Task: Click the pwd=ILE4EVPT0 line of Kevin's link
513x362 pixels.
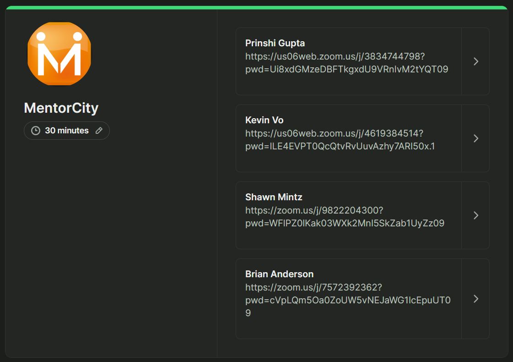Action: pos(340,147)
